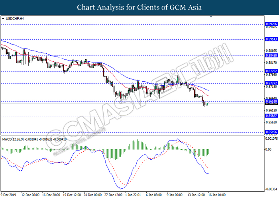Click the USDCHF,H4 chart title text
This screenshot has width=279, height=199.
click(x=15, y=19)
